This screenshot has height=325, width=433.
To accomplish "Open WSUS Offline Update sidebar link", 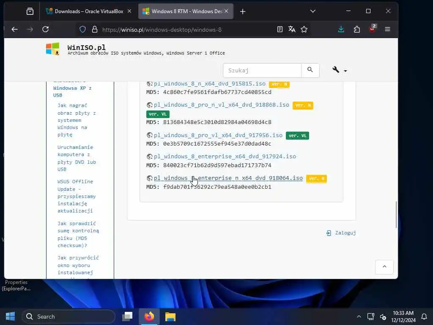I will 77,196.
